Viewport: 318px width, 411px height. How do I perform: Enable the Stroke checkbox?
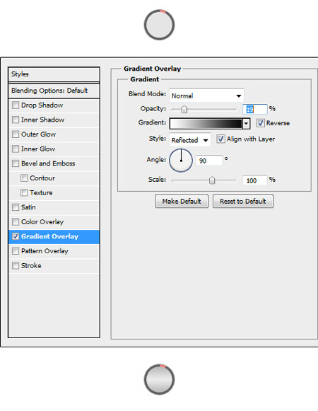(16, 265)
